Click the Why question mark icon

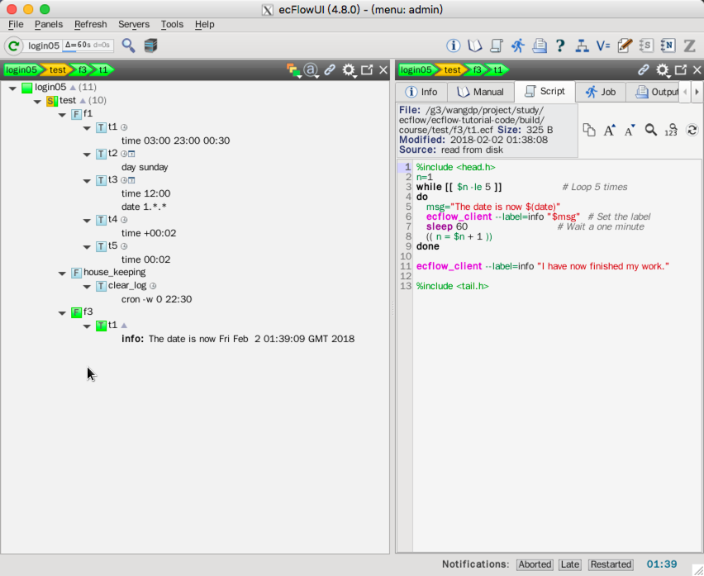coord(560,45)
